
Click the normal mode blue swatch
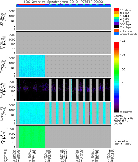pyautogui.click(x=116, y=34)
